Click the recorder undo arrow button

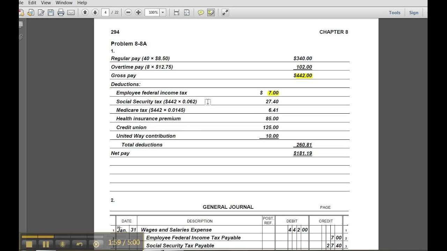[79, 244]
